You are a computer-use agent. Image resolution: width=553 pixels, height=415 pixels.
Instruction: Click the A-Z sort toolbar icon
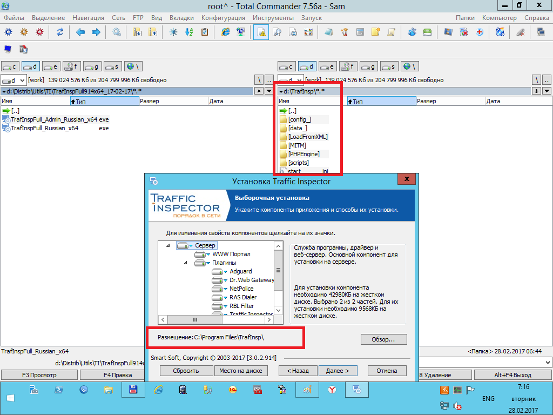189,32
